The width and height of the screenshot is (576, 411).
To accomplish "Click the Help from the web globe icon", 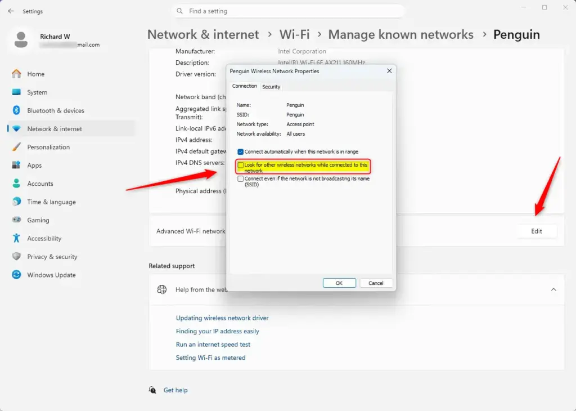I will coord(161,290).
